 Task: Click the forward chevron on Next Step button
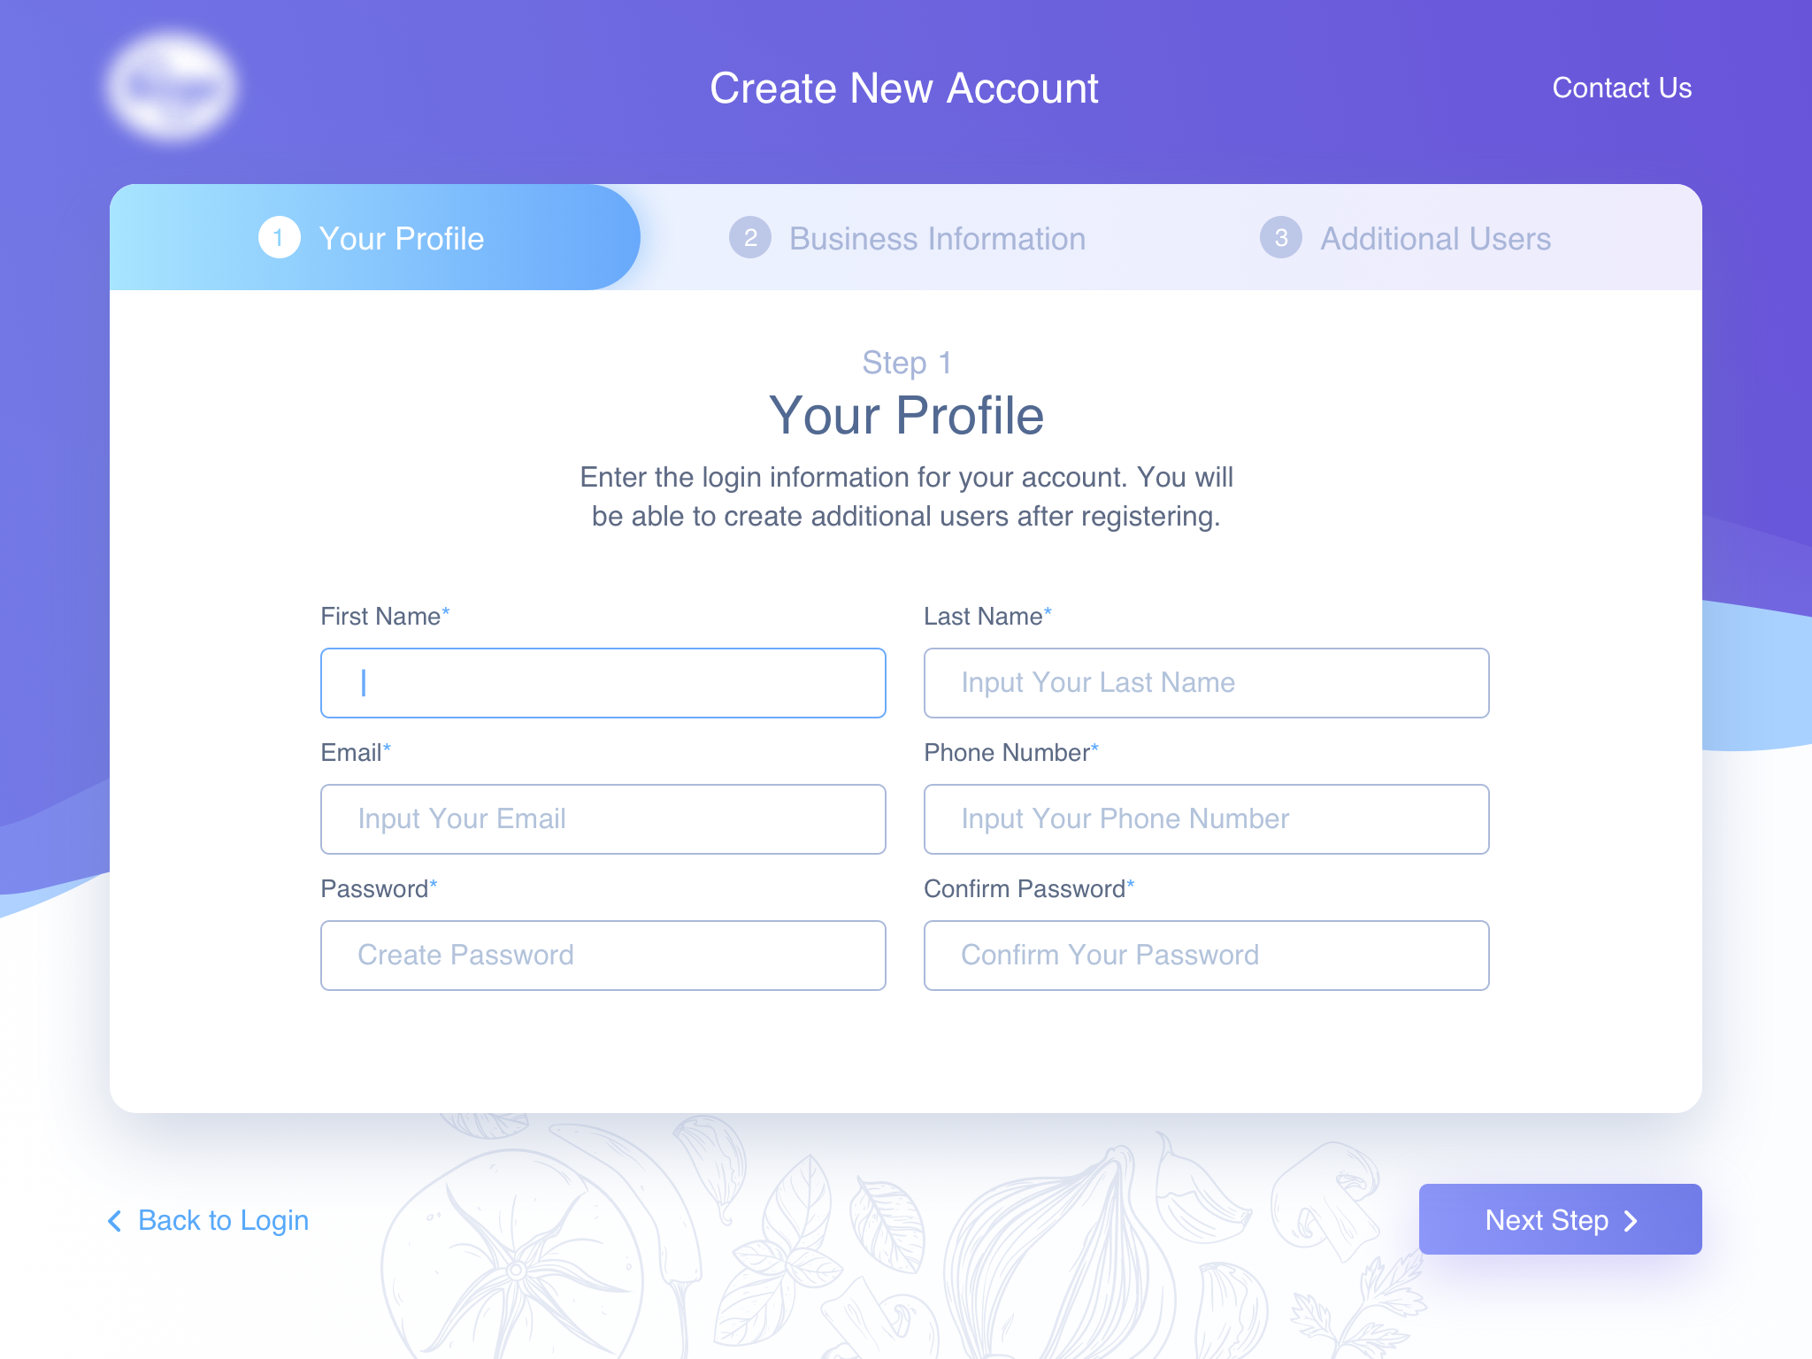[1639, 1217]
